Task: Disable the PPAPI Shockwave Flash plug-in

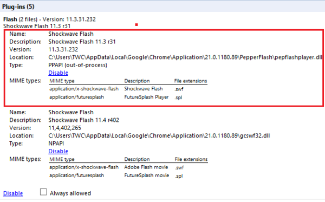Action: click(x=58, y=73)
